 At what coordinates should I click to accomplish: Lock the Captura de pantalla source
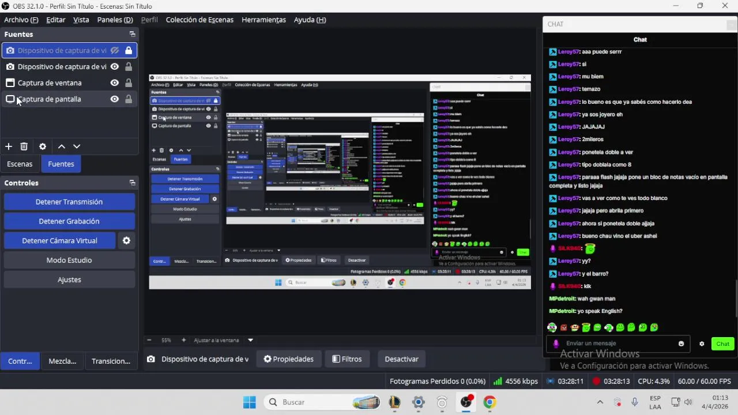pos(129,99)
